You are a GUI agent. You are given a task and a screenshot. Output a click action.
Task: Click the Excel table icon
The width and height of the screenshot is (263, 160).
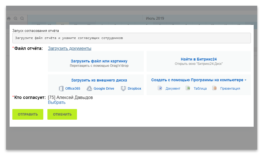[188, 88]
